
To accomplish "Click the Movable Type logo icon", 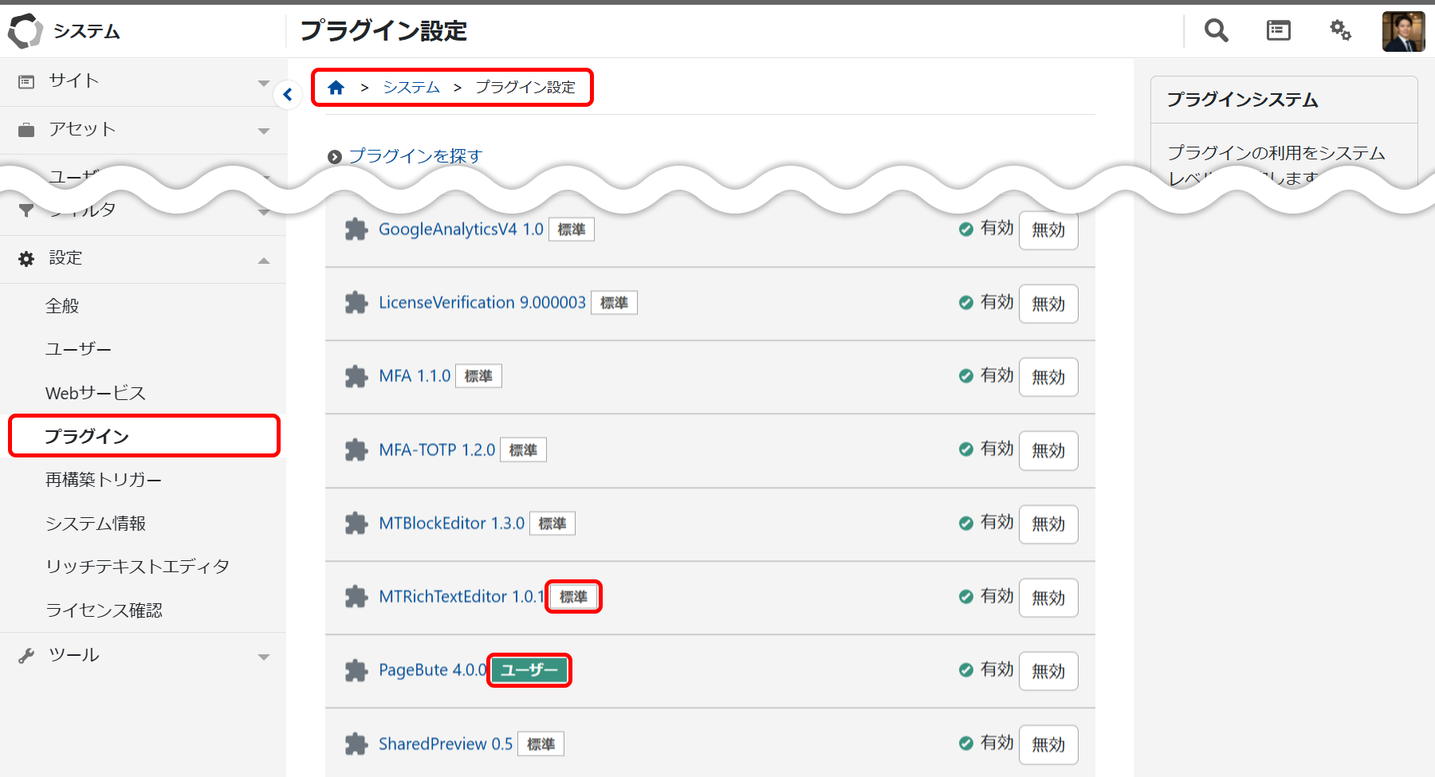I will click(x=25, y=31).
